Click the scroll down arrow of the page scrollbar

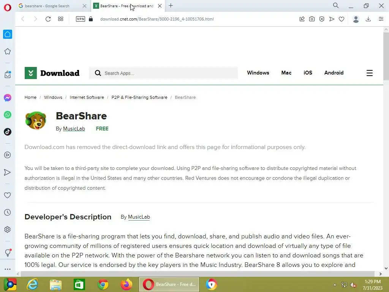[x=386, y=268]
